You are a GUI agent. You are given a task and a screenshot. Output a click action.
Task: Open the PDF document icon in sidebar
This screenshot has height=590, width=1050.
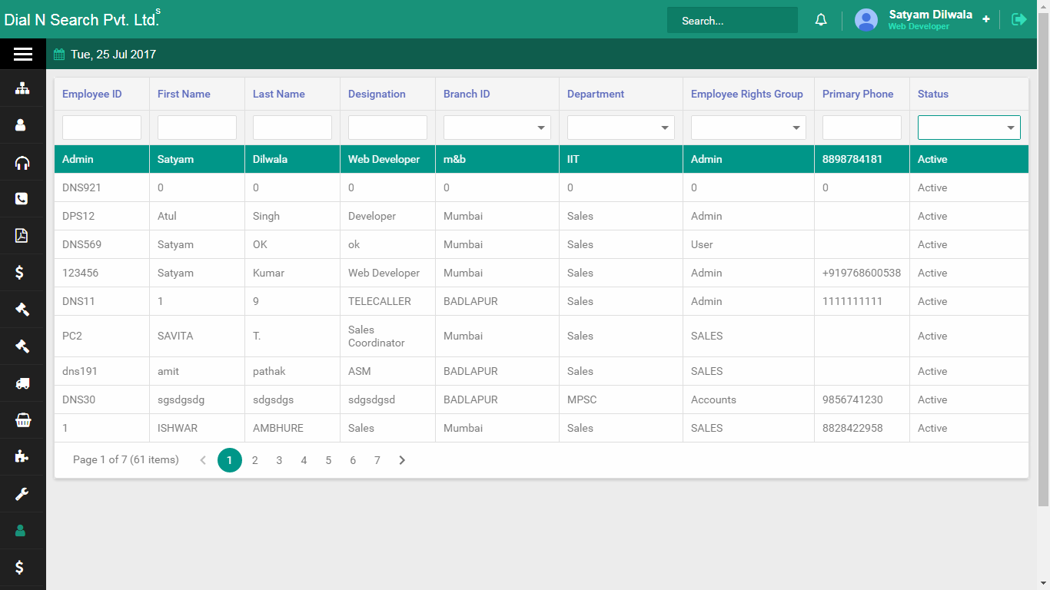(22, 235)
